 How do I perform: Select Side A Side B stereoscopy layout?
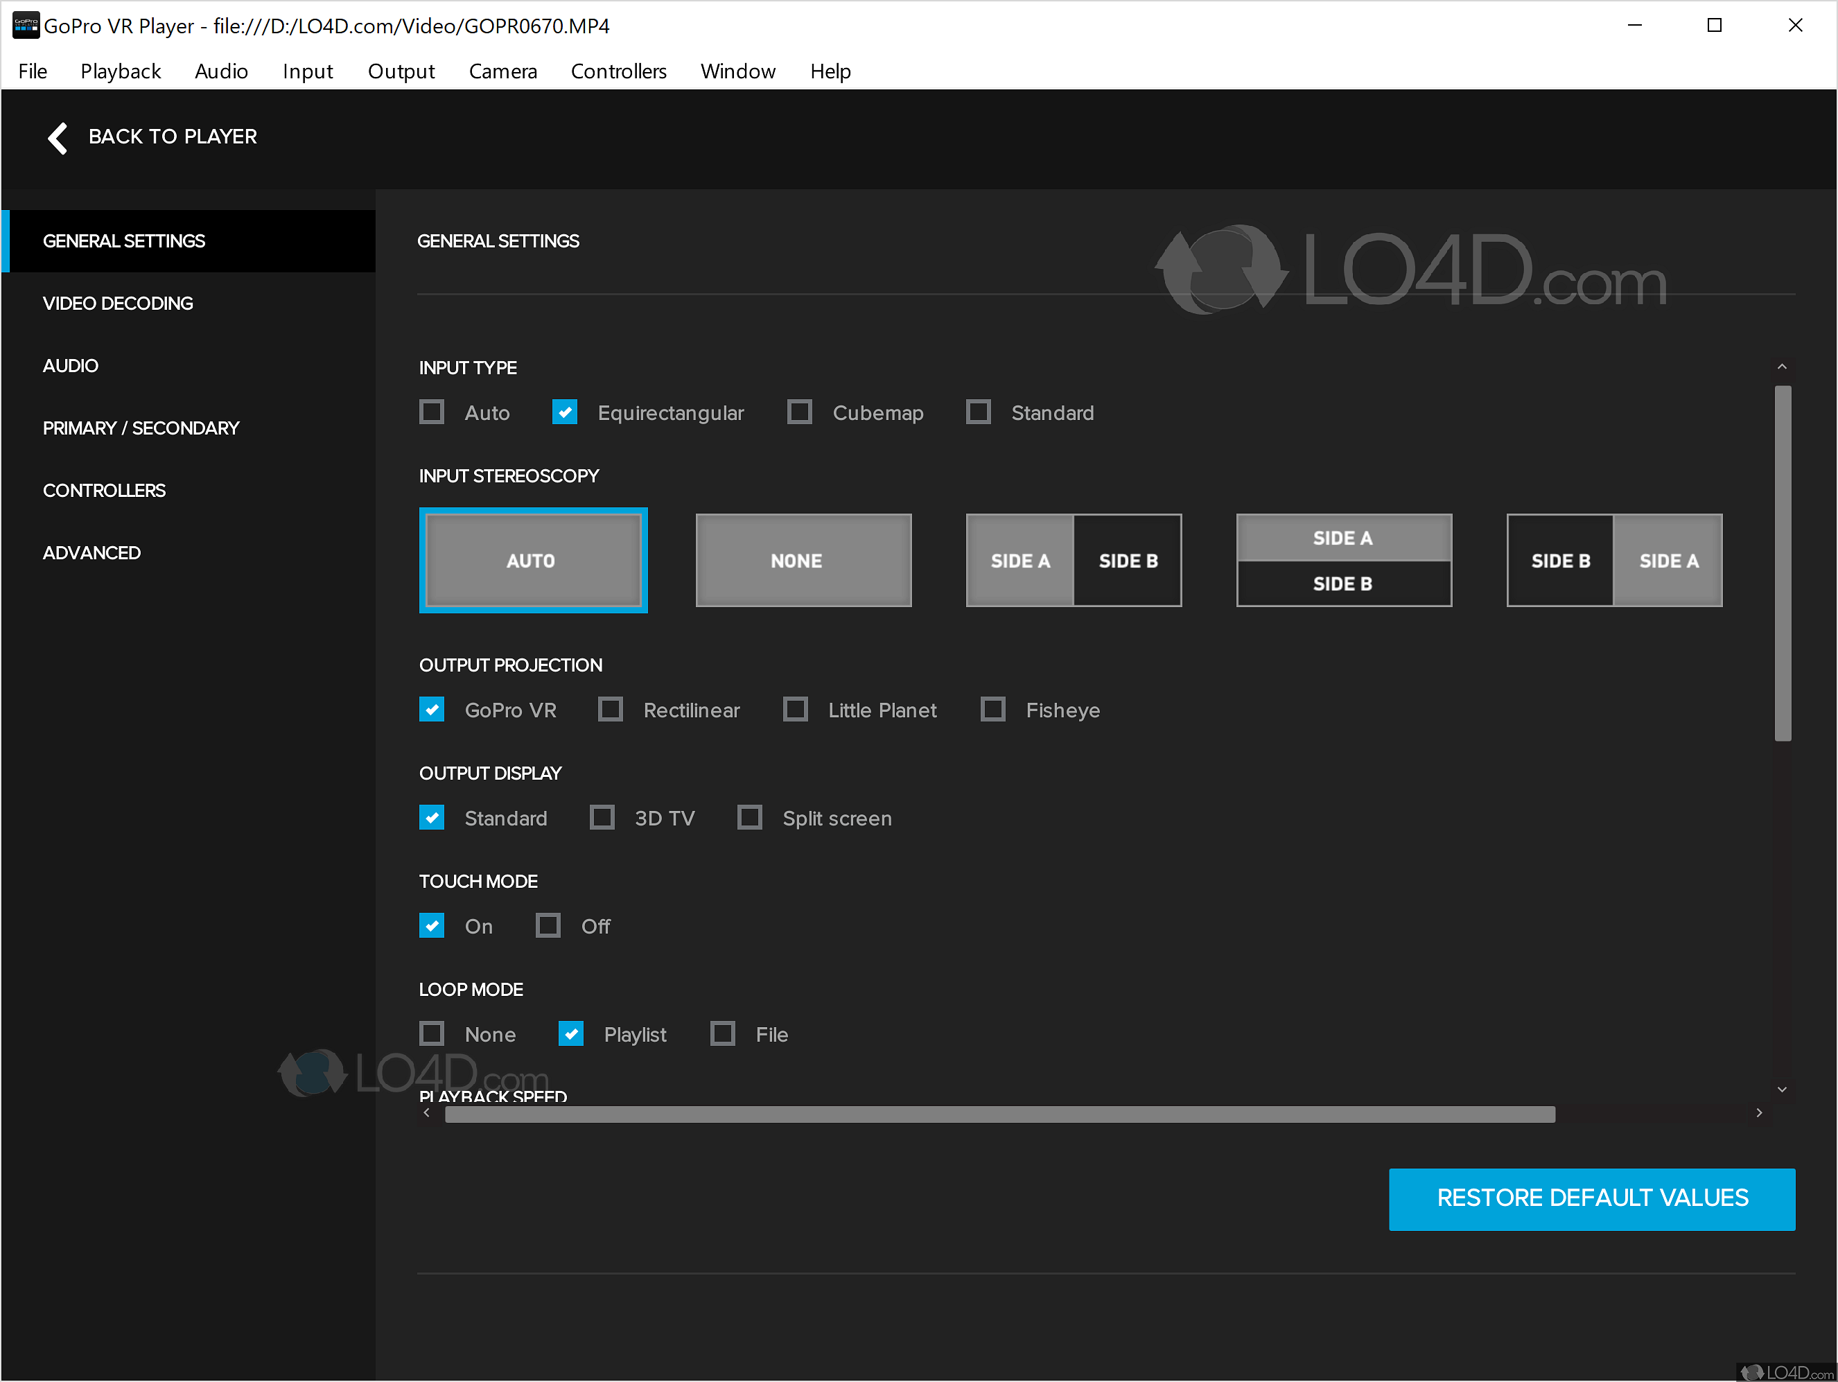(1073, 560)
